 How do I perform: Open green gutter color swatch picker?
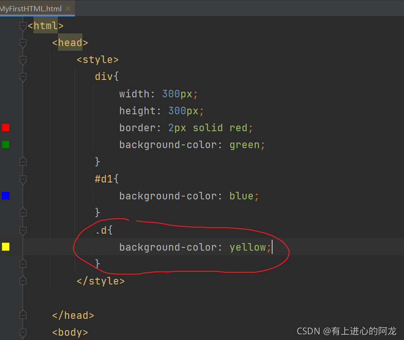click(6, 145)
